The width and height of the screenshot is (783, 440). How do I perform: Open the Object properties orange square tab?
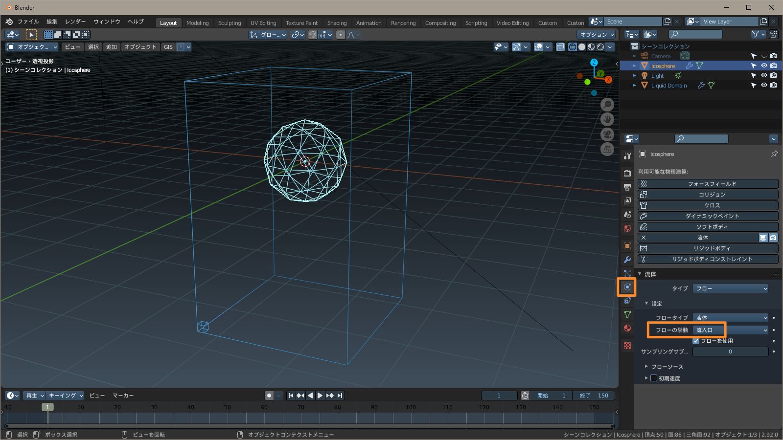(627, 246)
